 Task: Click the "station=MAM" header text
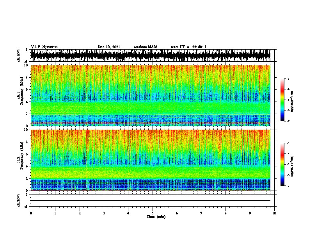[x=146, y=47]
